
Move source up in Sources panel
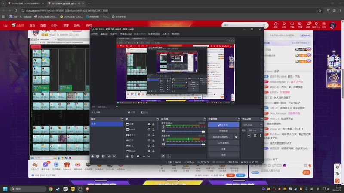(x=144, y=156)
